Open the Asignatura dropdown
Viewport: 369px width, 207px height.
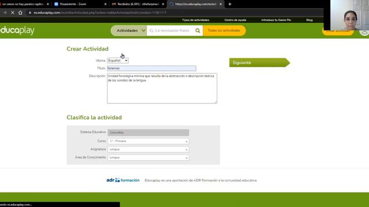pos(148,149)
